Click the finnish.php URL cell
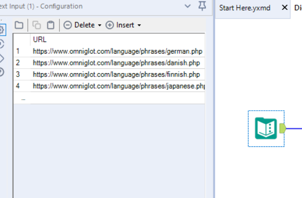302x198 pixels. pos(116,74)
